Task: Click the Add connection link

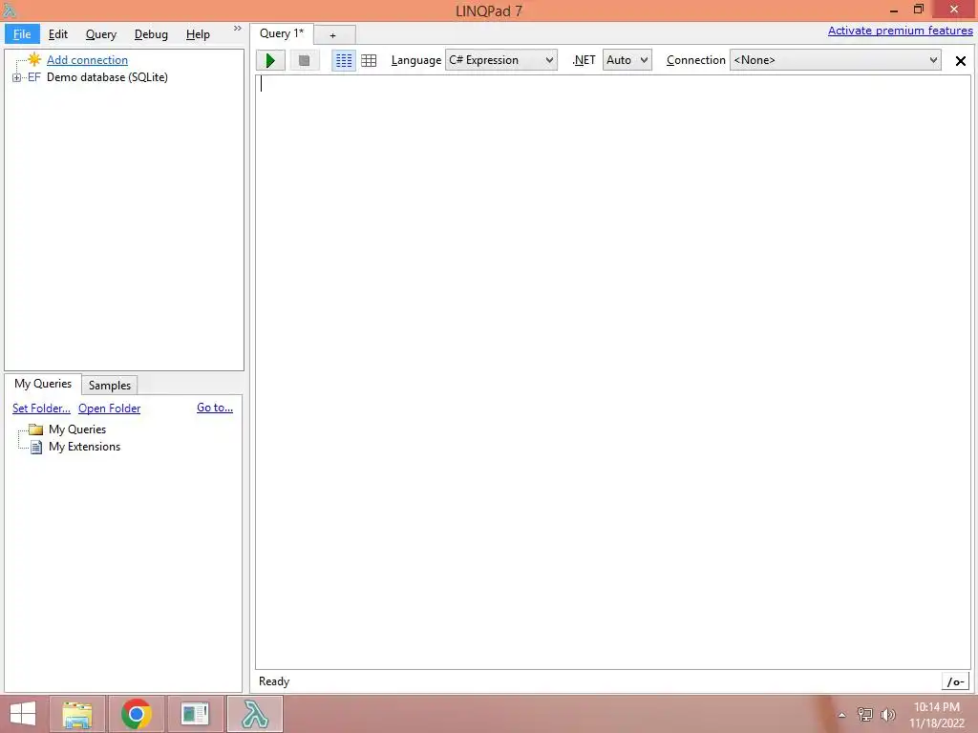Action: (x=87, y=60)
